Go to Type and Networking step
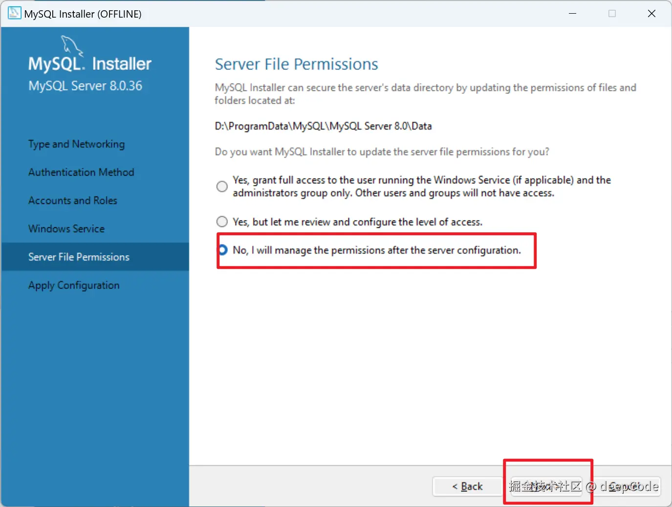This screenshot has height=507, width=672. 76,144
